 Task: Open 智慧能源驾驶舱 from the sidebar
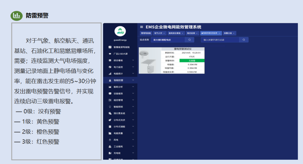(121, 47)
